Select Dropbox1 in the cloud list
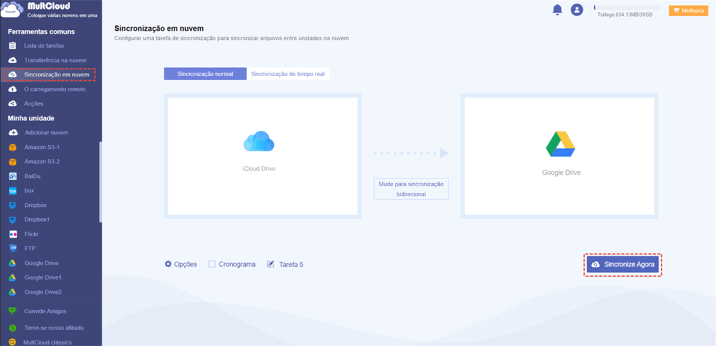The image size is (716, 346). pos(37,220)
